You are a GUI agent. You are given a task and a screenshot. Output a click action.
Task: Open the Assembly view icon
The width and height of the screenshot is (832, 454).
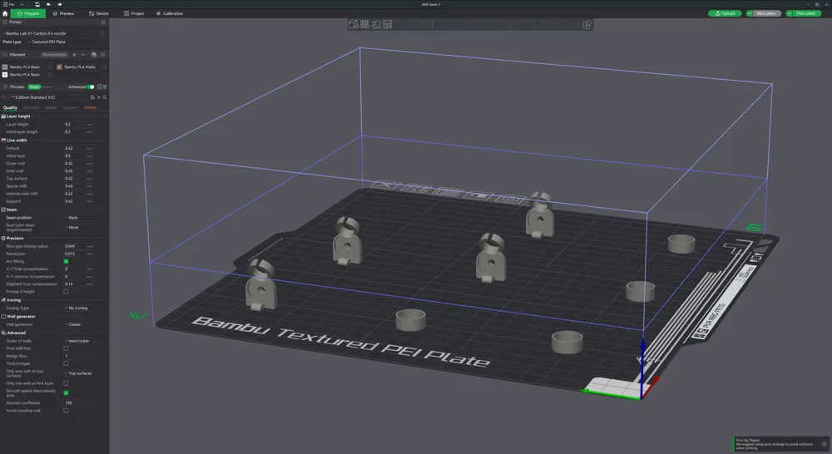pyautogui.click(x=587, y=24)
